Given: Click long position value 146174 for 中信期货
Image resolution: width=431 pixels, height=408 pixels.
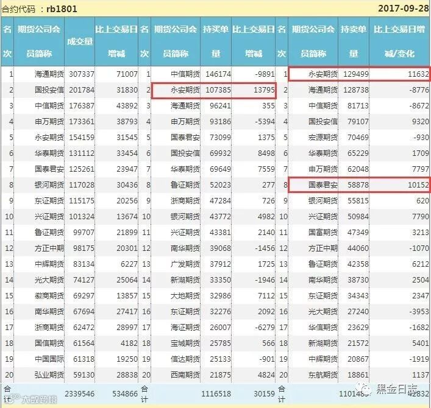Looking at the screenshot, I should tap(218, 74).
